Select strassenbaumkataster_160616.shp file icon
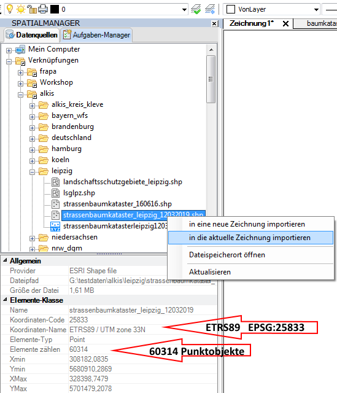This screenshot has width=337, height=393. tap(55, 204)
